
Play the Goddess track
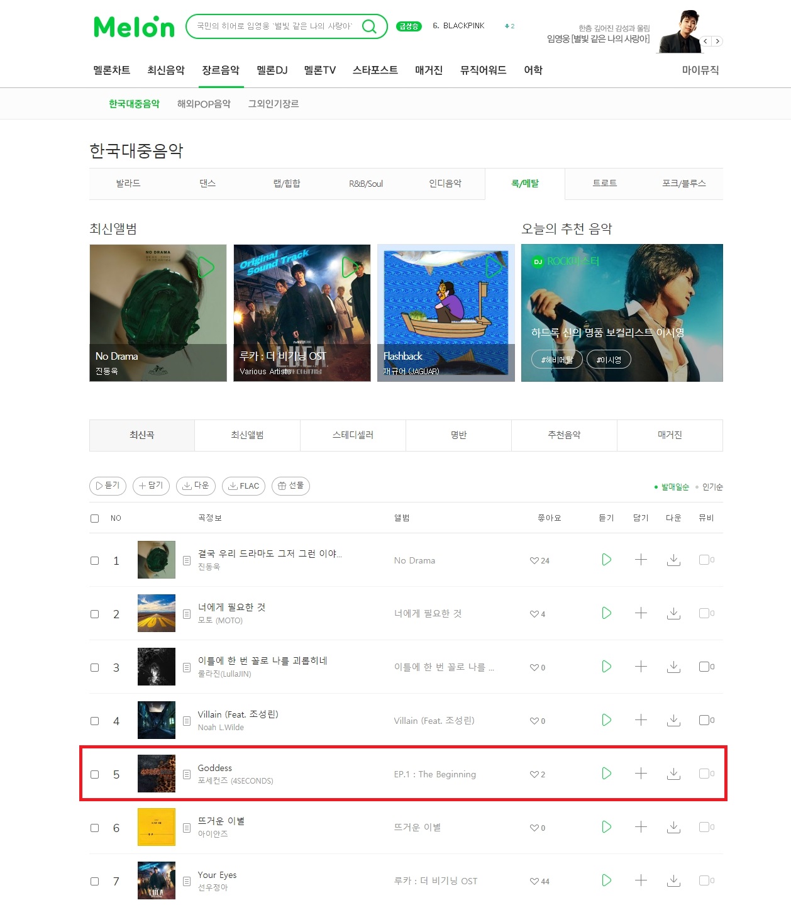(x=606, y=774)
